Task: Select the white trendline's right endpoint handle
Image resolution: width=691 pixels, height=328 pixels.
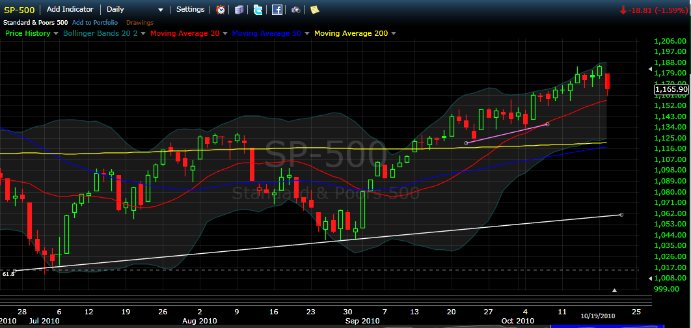Action: (x=621, y=215)
